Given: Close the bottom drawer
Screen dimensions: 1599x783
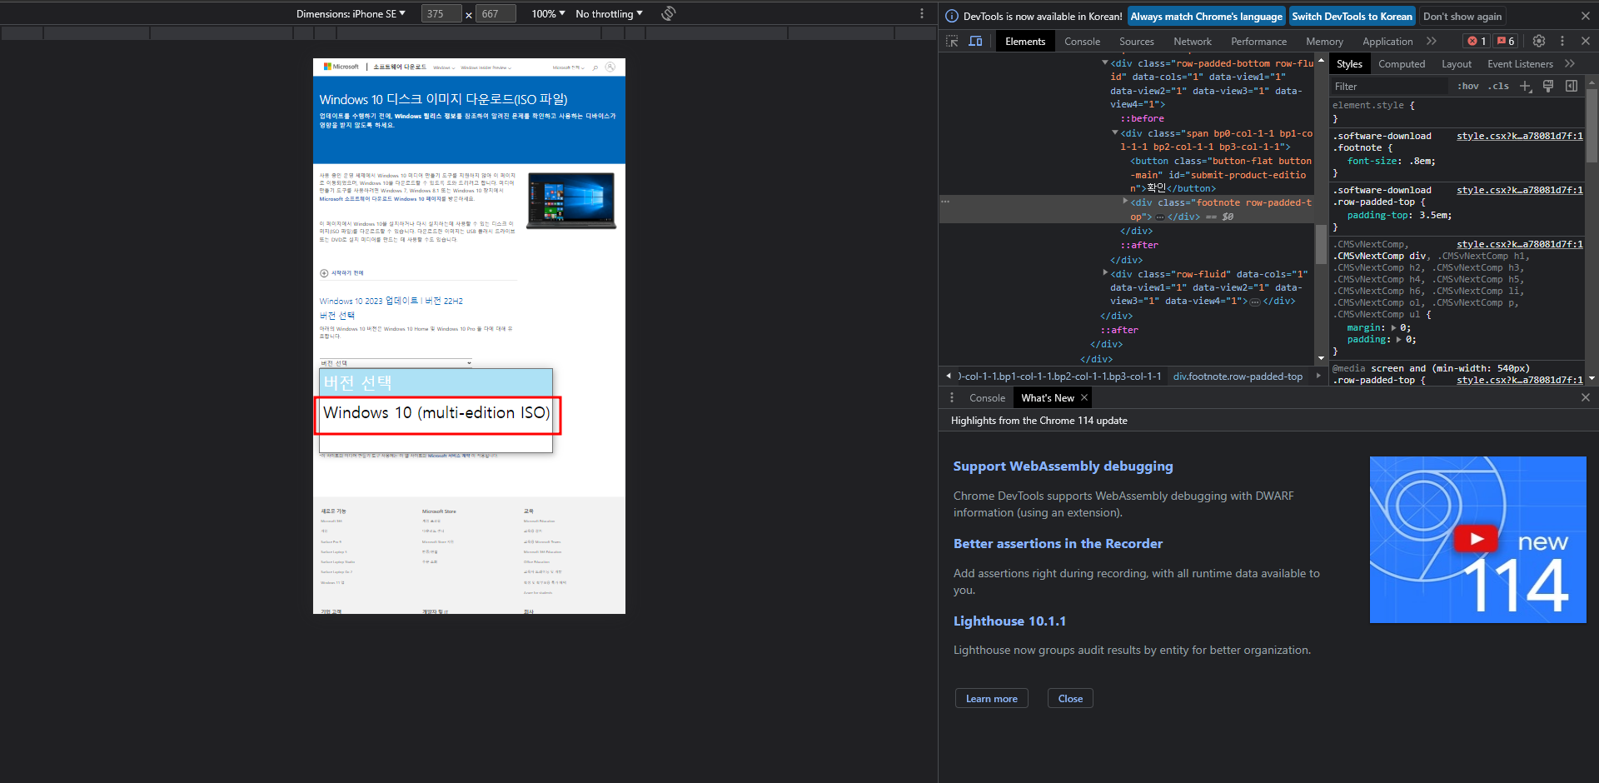Looking at the screenshot, I should pos(1586,397).
